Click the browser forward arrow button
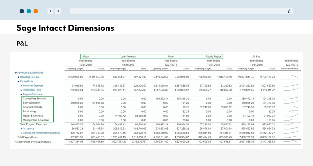 [x=58, y=11]
